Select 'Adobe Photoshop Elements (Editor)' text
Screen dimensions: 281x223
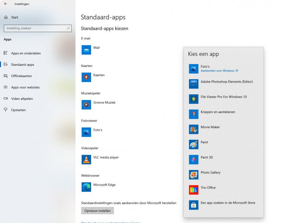tap(227, 82)
